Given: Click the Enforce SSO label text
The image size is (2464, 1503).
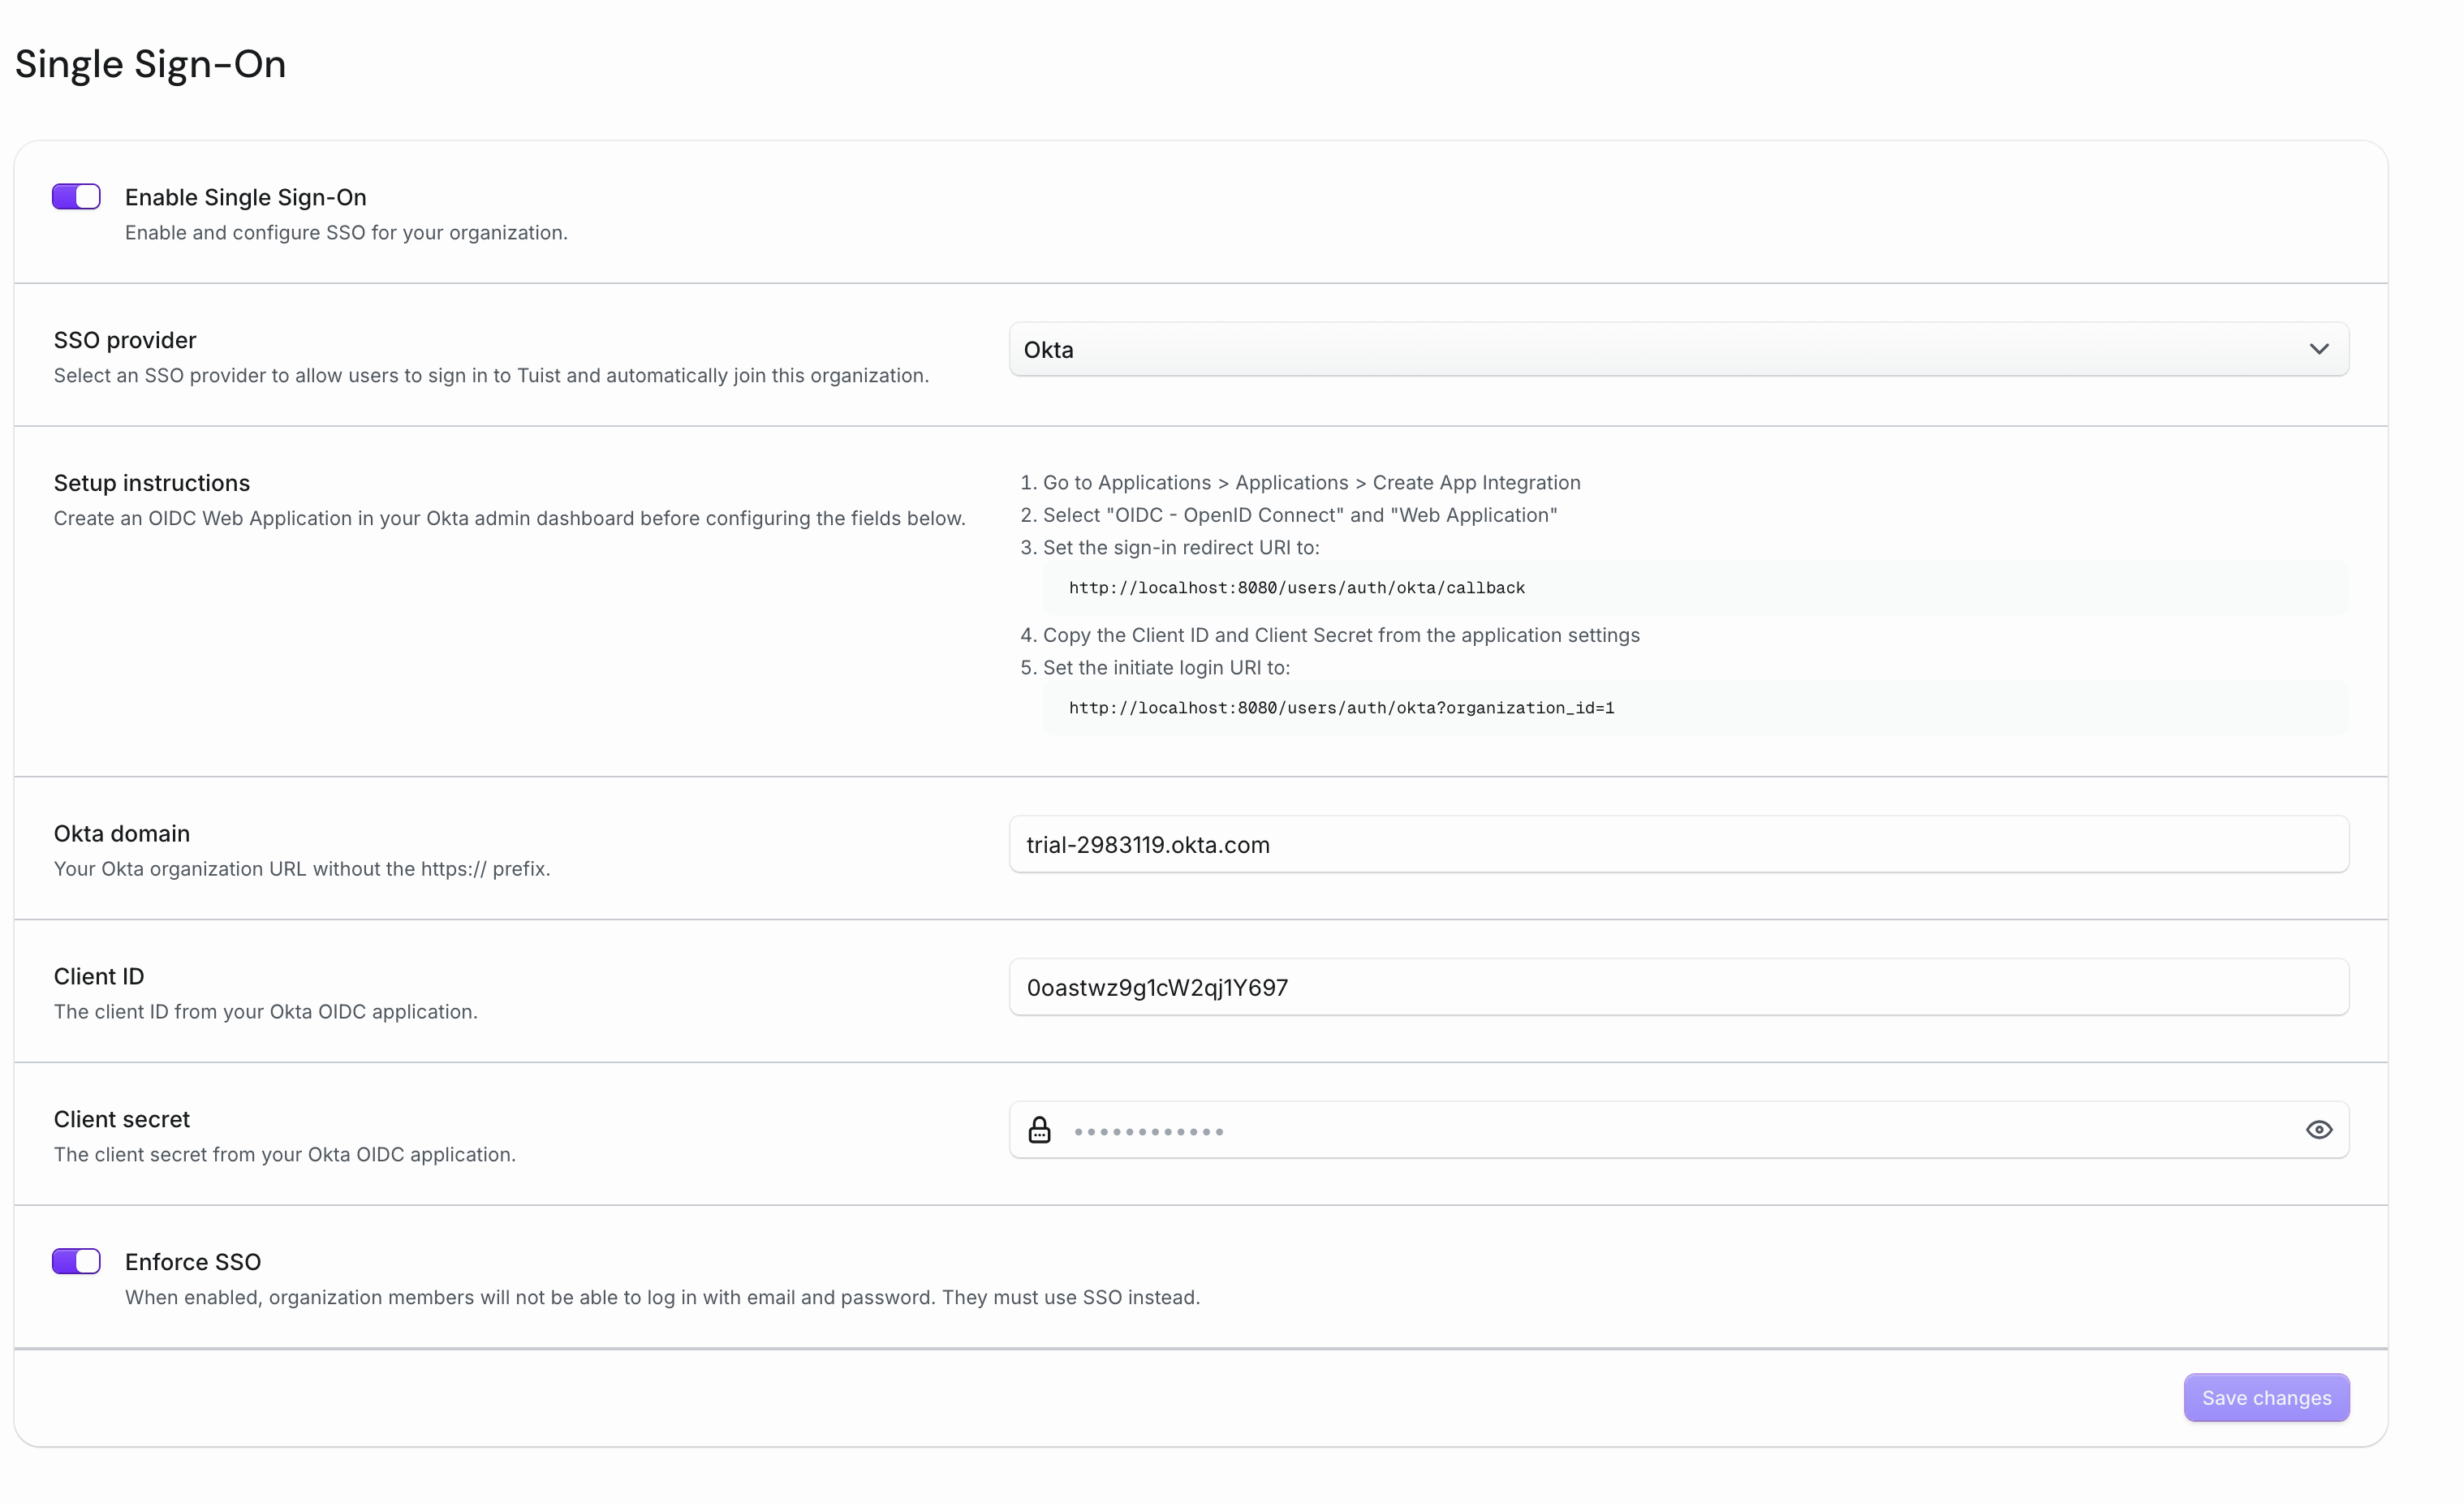Looking at the screenshot, I should (x=192, y=1261).
